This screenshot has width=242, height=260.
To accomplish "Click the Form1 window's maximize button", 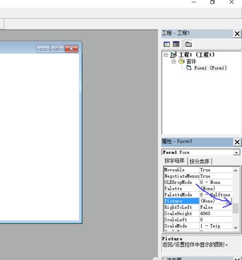I will [57, 49].
